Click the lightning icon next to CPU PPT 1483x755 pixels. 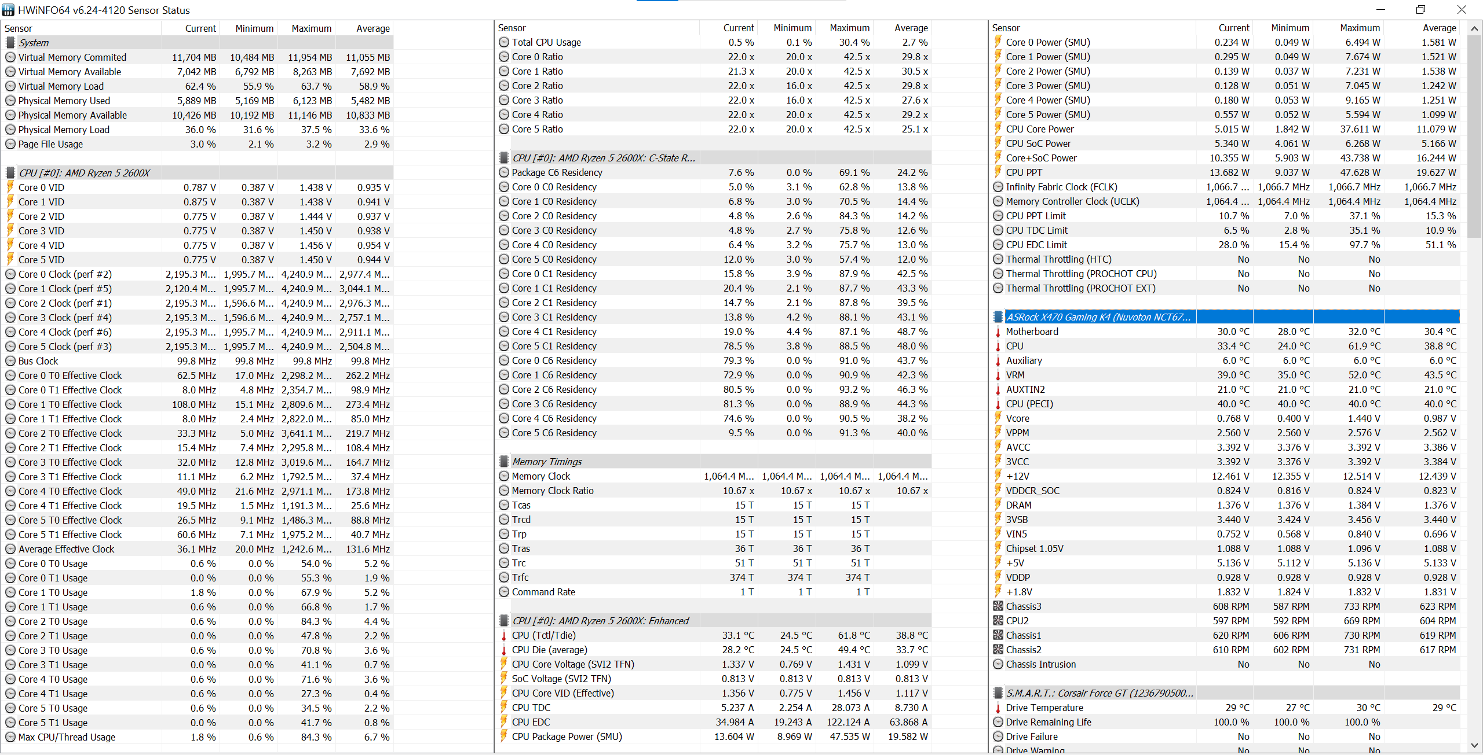998,172
